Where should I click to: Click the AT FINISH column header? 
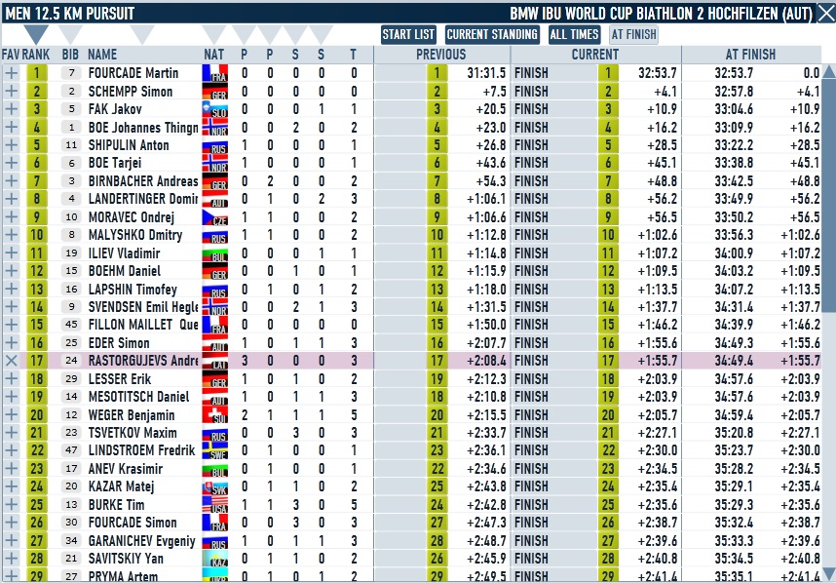(750, 55)
